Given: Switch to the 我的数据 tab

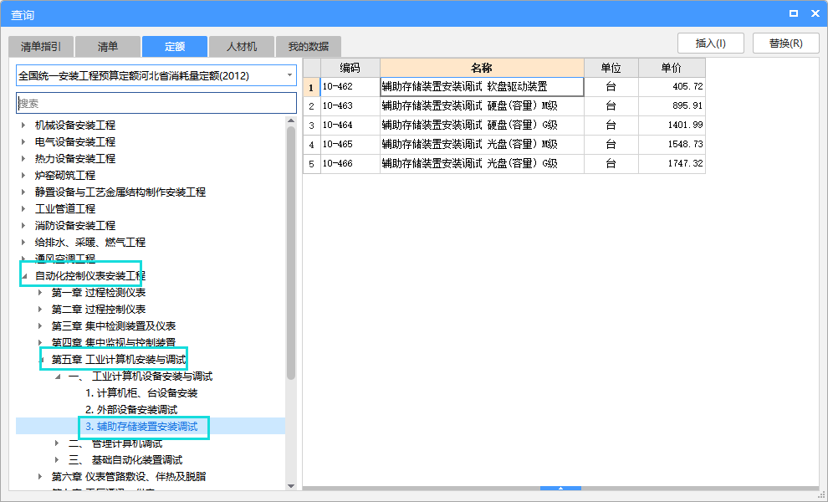Looking at the screenshot, I should pyautogui.click(x=309, y=47).
